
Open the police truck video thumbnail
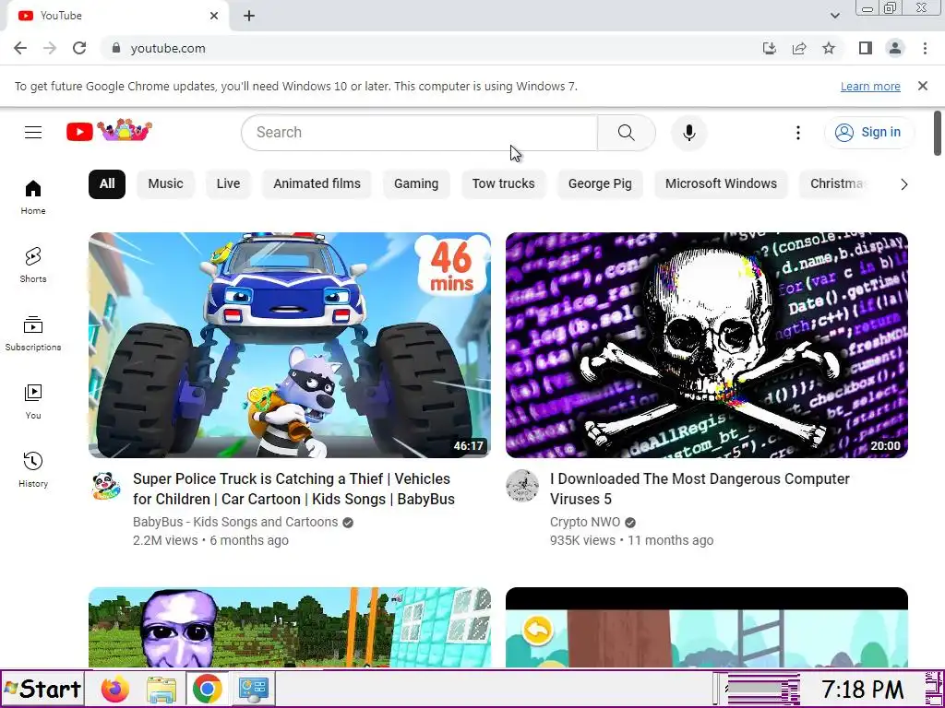coord(289,345)
